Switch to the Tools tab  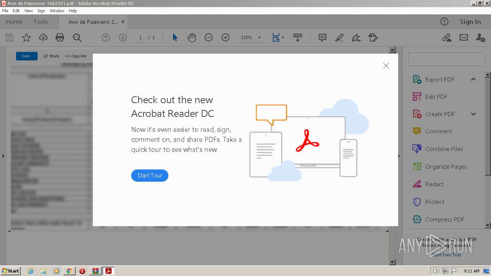(x=41, y=22)
